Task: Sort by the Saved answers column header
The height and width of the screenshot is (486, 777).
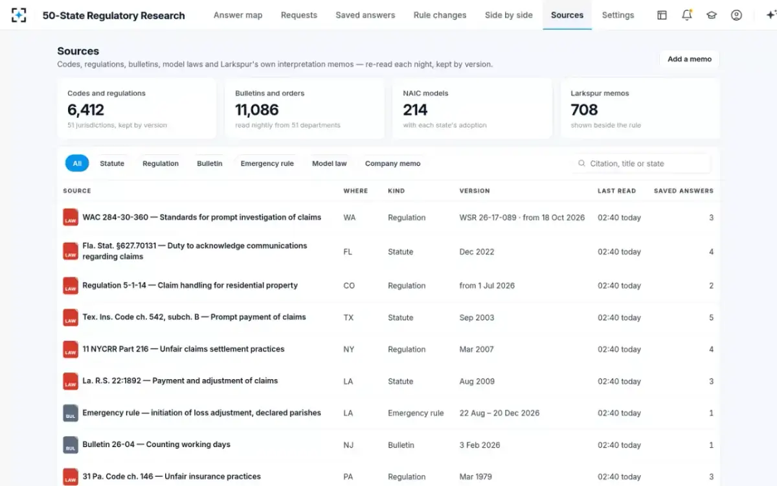Action: pos(684,191)
